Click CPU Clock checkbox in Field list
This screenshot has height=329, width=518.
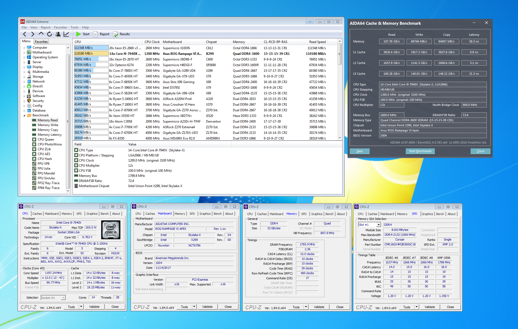tap(76, 160)
